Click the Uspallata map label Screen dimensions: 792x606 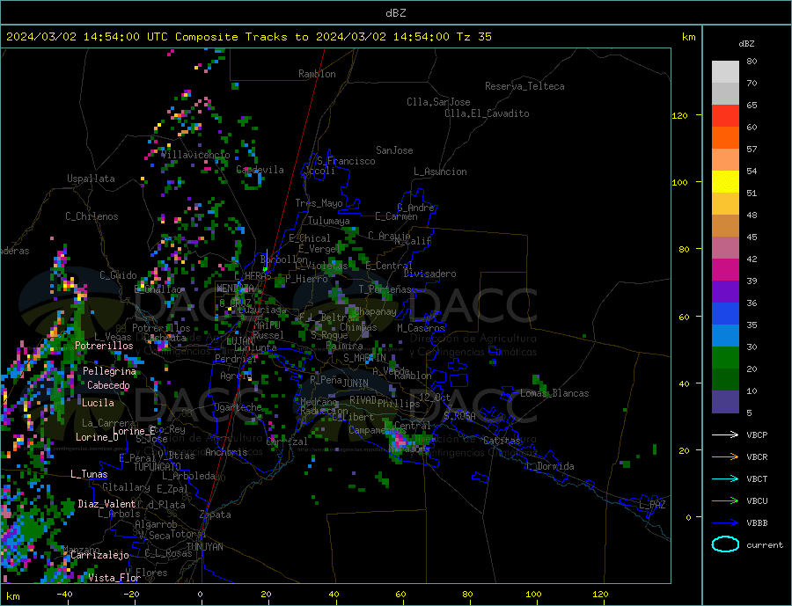[x=91, y=179]
